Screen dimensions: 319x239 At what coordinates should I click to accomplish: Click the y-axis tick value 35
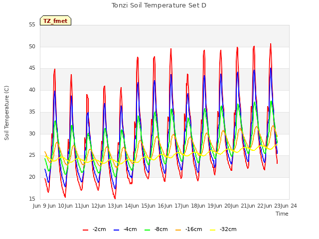tap(32, 112)
